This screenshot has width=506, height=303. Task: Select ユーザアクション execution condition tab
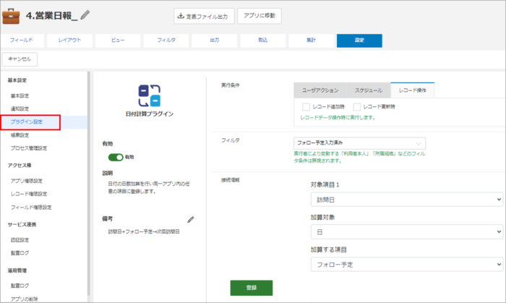(x=320, y=90)
